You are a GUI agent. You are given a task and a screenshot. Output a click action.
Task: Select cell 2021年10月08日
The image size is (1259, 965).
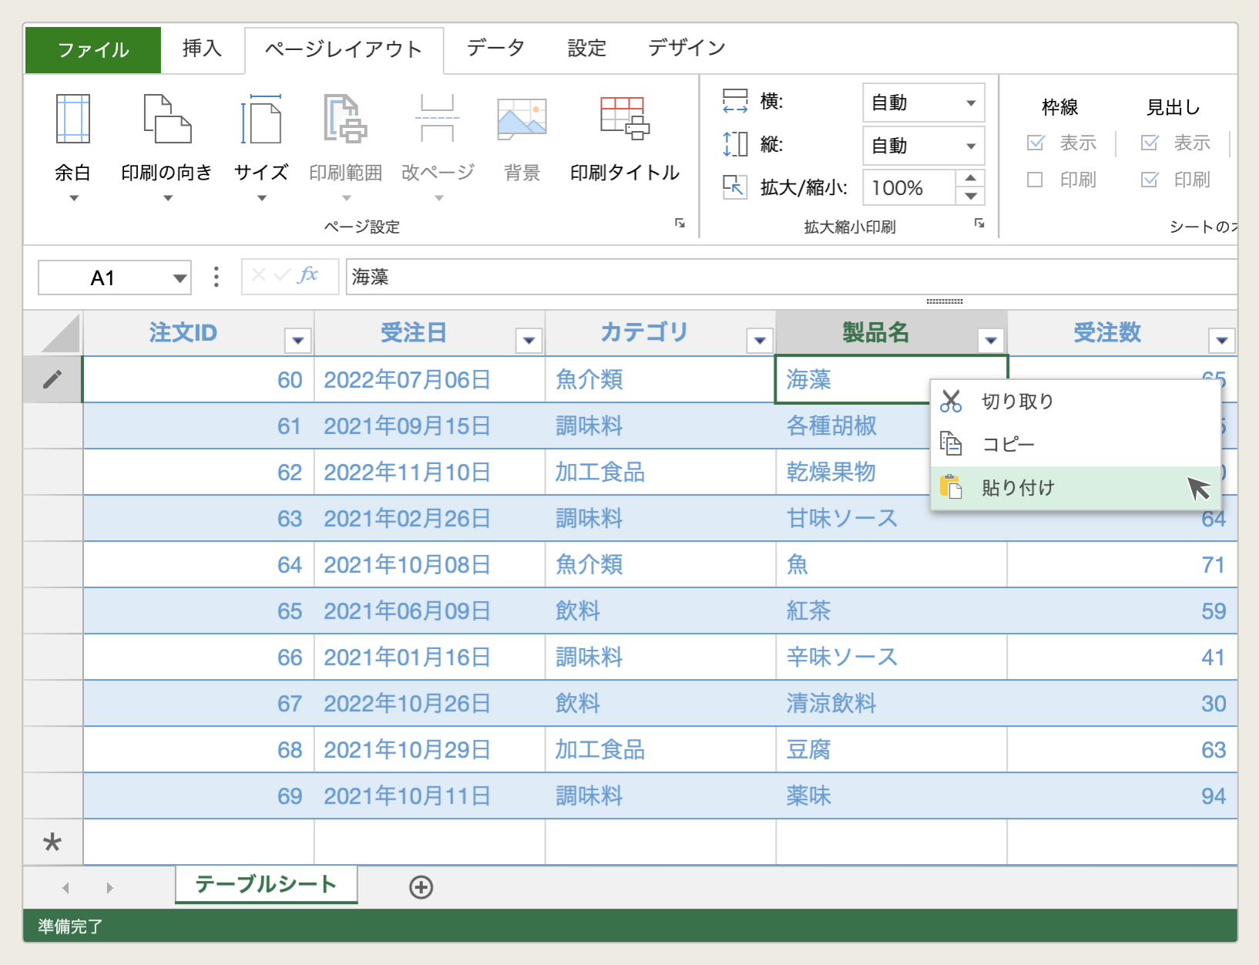(430, 565)
